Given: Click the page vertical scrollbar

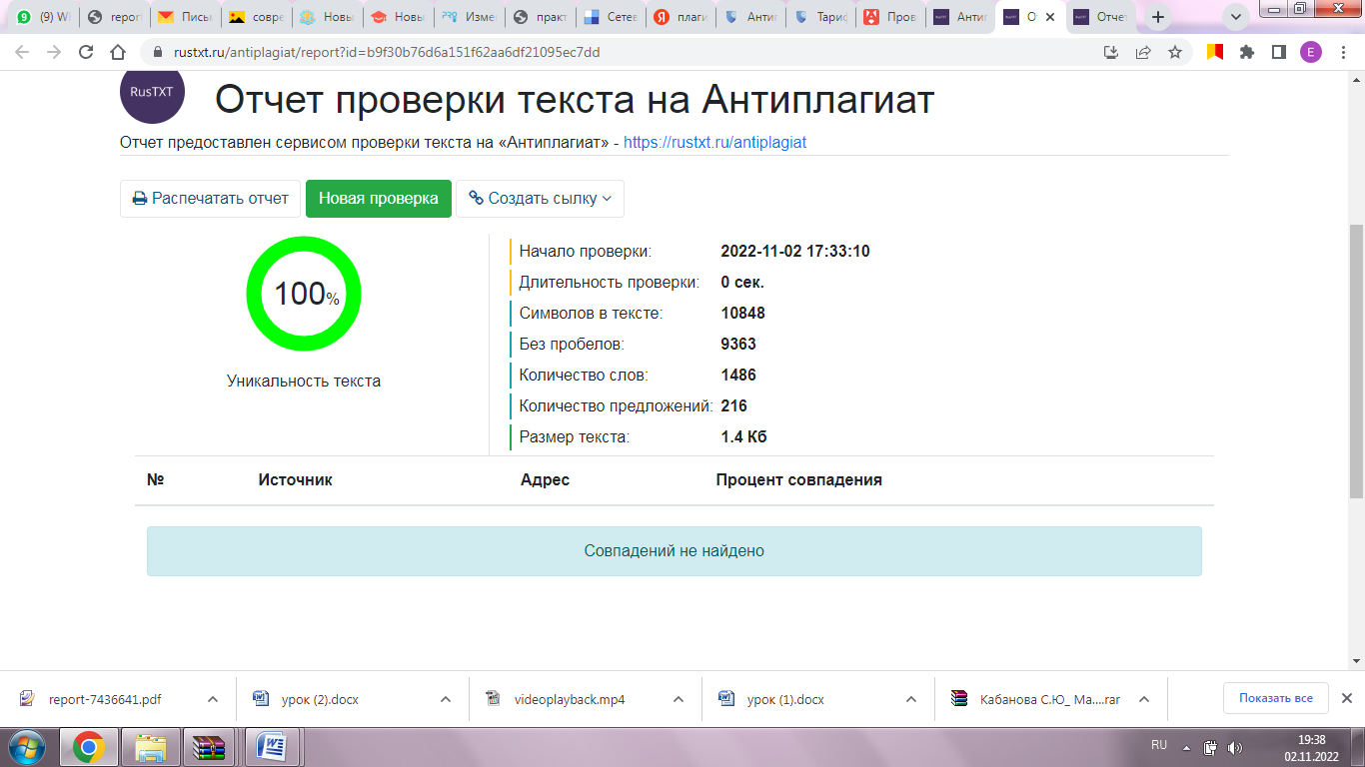Looking at the screenshot, I should coord(1356,363).
